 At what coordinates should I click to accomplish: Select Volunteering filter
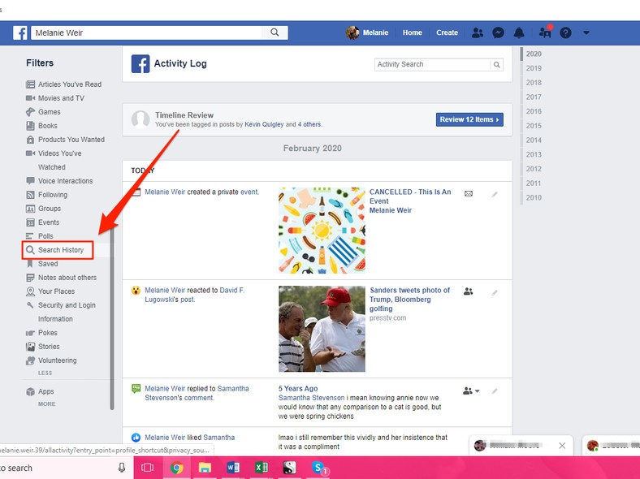point(51,360)
